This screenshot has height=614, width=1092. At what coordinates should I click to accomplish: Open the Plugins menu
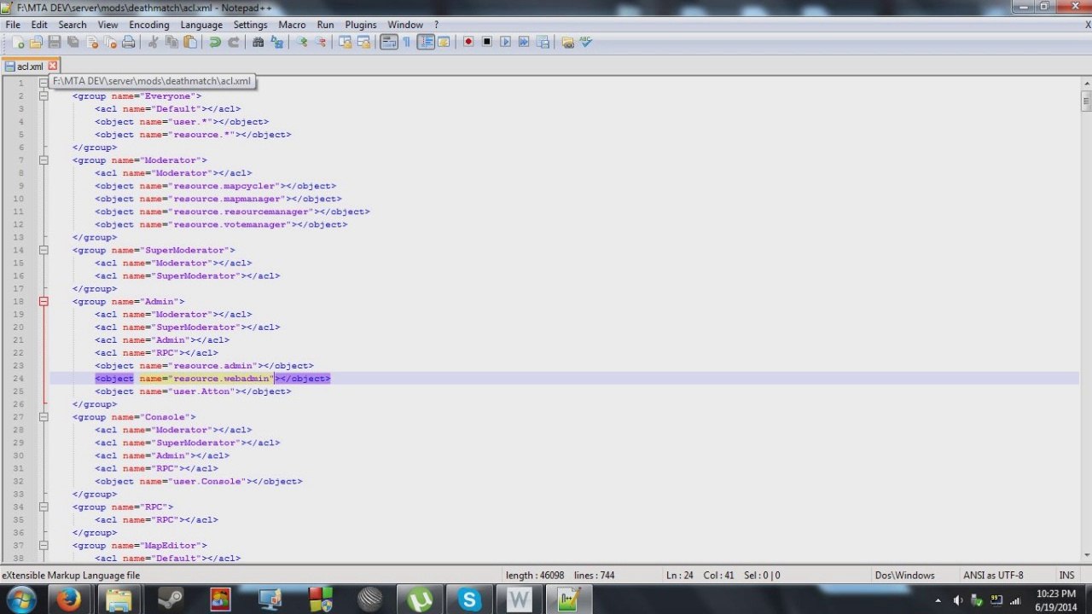[x=360, y=25]
